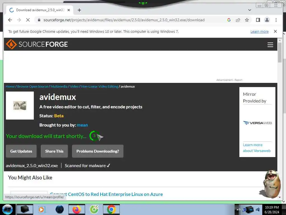Screen dimensions: 286x215
Task: Click the SourceForge logo
Action: (x=37, y=44)
